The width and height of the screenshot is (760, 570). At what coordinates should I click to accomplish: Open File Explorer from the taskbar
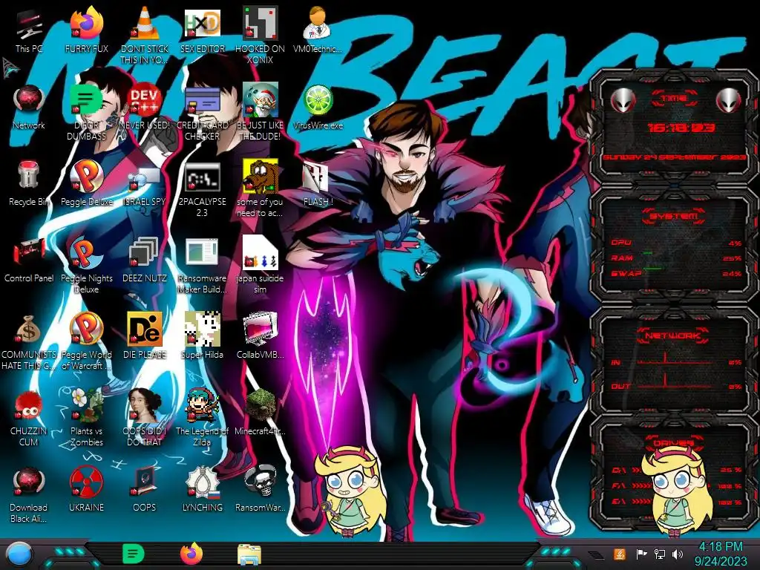pyautogui.click(x=249, y=554)
